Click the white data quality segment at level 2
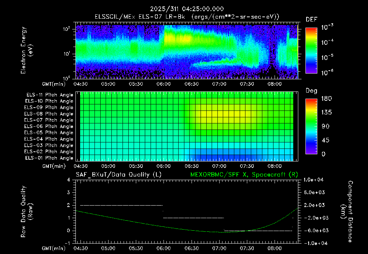The image size is (368, 254). pos(121,205)
